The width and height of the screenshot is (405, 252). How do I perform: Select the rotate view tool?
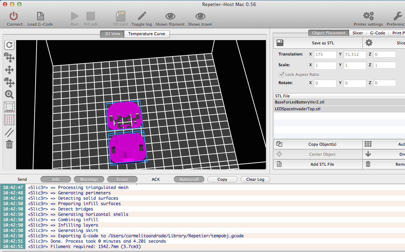(x=9, y=45)
